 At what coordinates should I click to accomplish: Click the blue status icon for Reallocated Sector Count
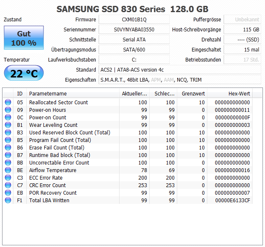click(x=8, y=102)
